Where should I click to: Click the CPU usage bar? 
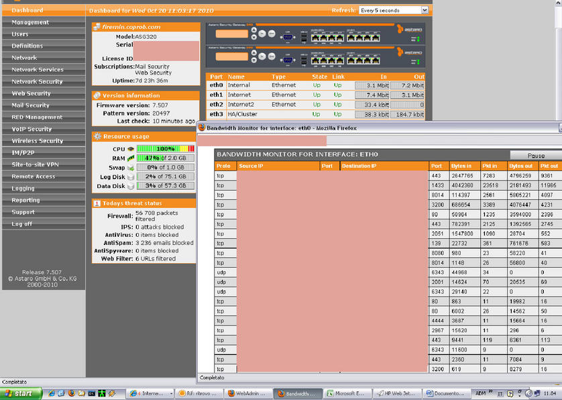(166, 148)
